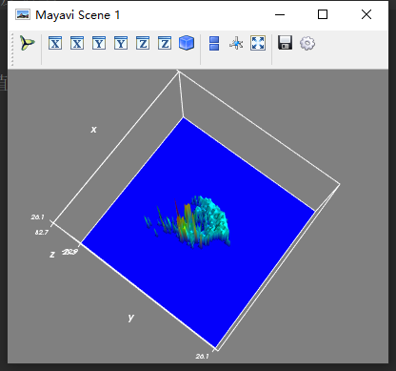Toggle full-screen scene view
Screen dimensions: 396x371
258,43
